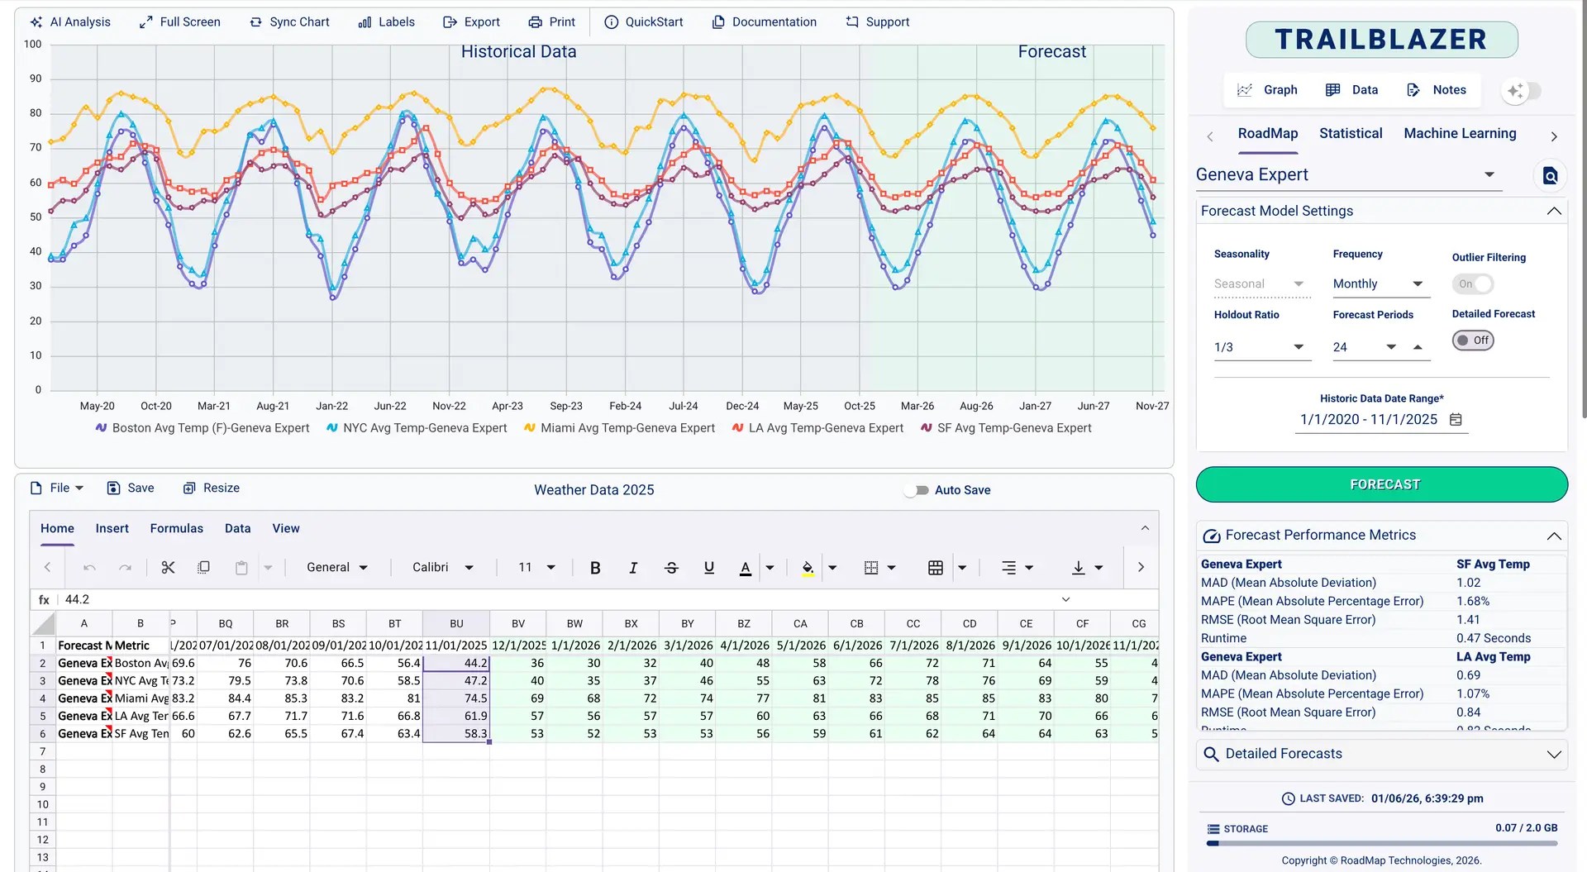Toggle Auto Save in the spreadsheet header
The image size is (1587, 872).
point(916,489)
